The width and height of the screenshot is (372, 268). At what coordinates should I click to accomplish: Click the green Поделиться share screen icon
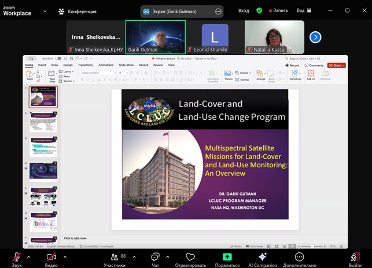coord(227,257)
